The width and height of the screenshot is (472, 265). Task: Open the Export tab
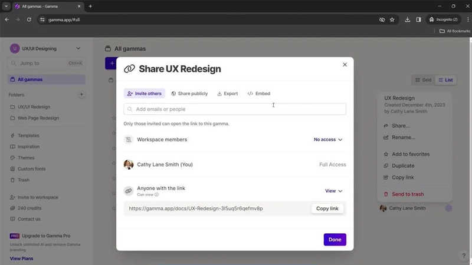[x=228, y=94]
